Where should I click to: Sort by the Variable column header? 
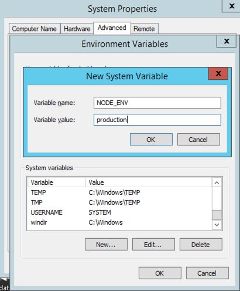(56, 182)
